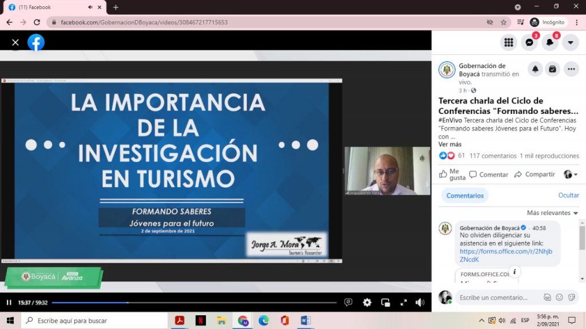
Task: Click the video progress bar
Action: (x=195, y=303)
